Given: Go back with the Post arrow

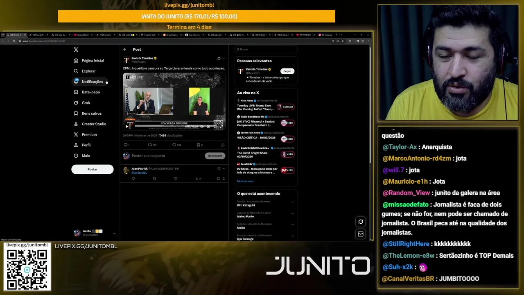Looking at the screenshot, I should click(125, 50).
